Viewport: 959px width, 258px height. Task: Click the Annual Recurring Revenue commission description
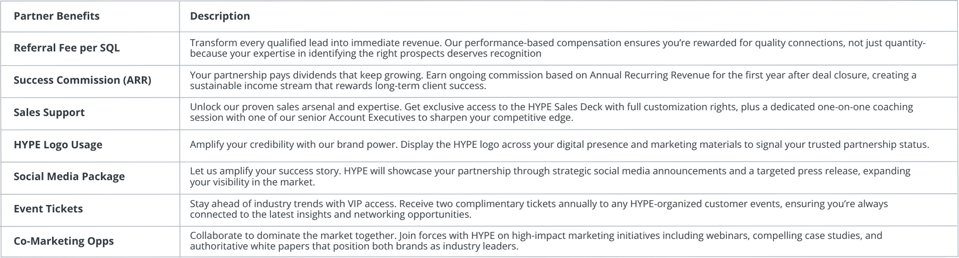(x=553, y=80)
